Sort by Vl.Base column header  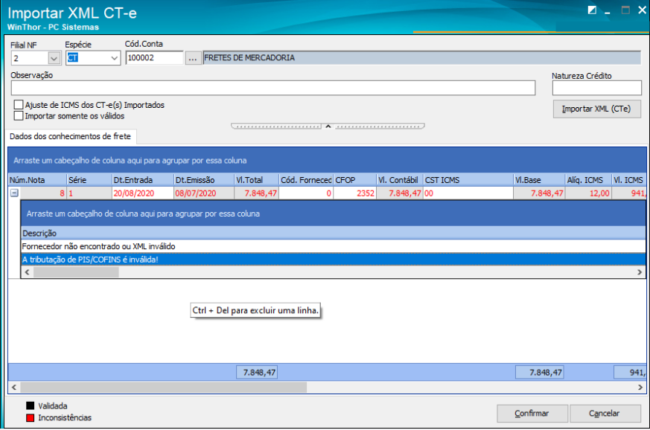point(539,180)
